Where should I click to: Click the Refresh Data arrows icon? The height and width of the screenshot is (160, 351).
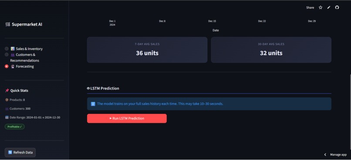pos(10,153)
